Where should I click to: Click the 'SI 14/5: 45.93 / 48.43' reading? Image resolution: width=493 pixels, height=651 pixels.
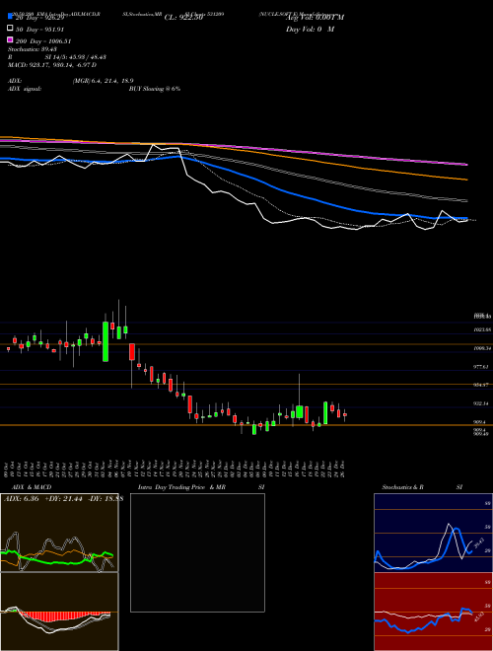(76, 57)
